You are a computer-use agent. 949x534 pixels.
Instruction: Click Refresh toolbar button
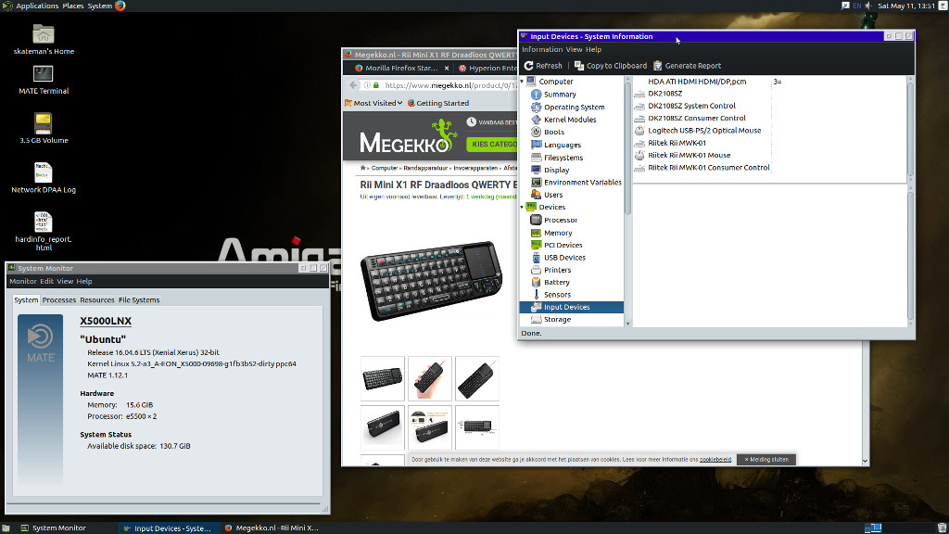click(x=543, y=66)
